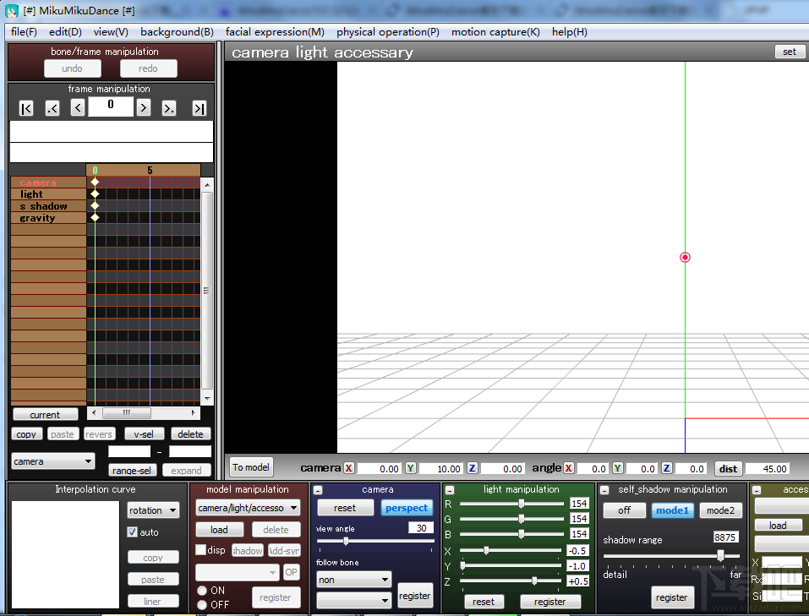
Task: Open the facial expression(M) menu
Action: [x=275, y=32]
